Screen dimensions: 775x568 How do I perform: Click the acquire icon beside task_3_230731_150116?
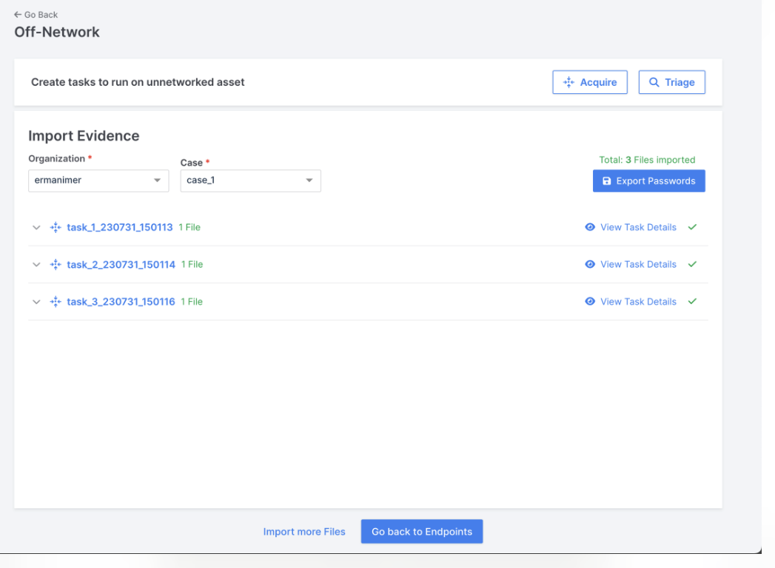(55, 302)
